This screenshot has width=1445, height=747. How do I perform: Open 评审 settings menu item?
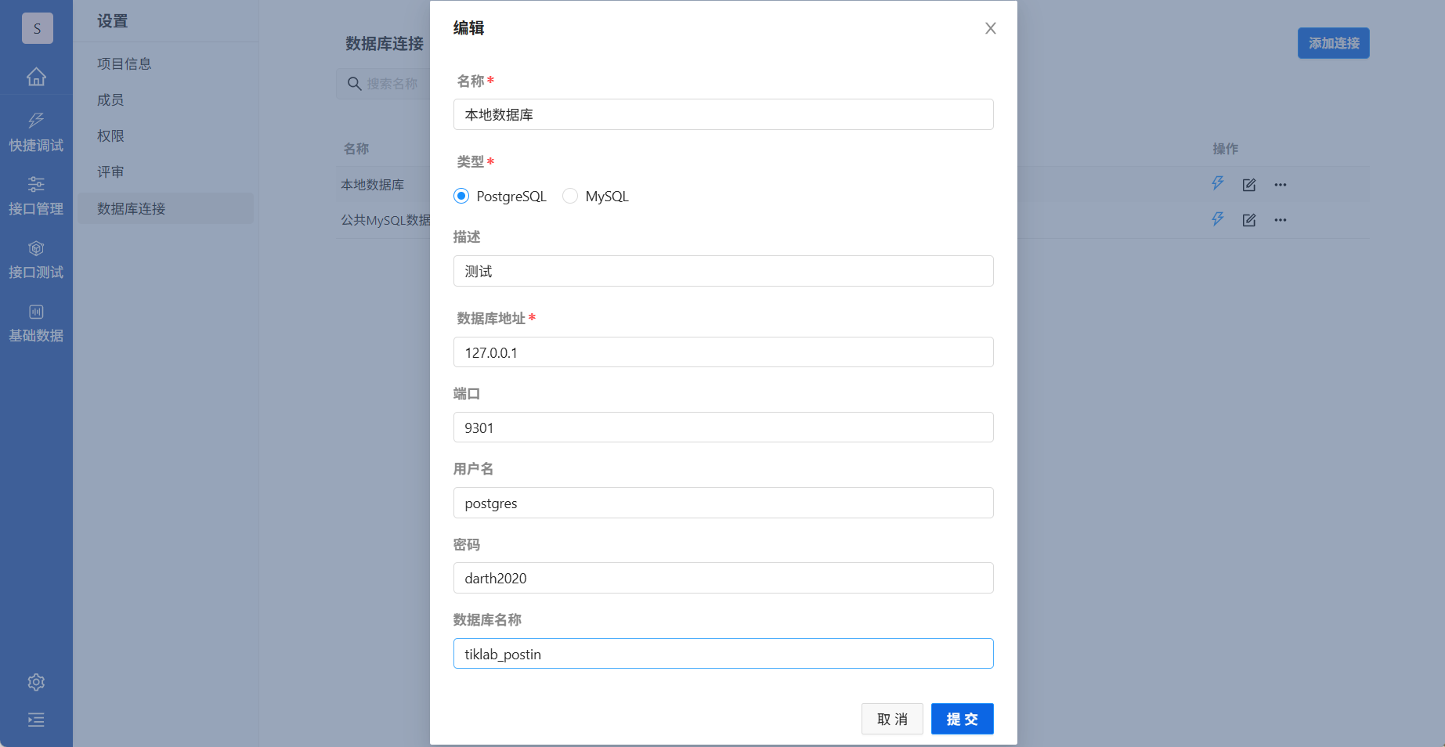click(x=165, y=171)
